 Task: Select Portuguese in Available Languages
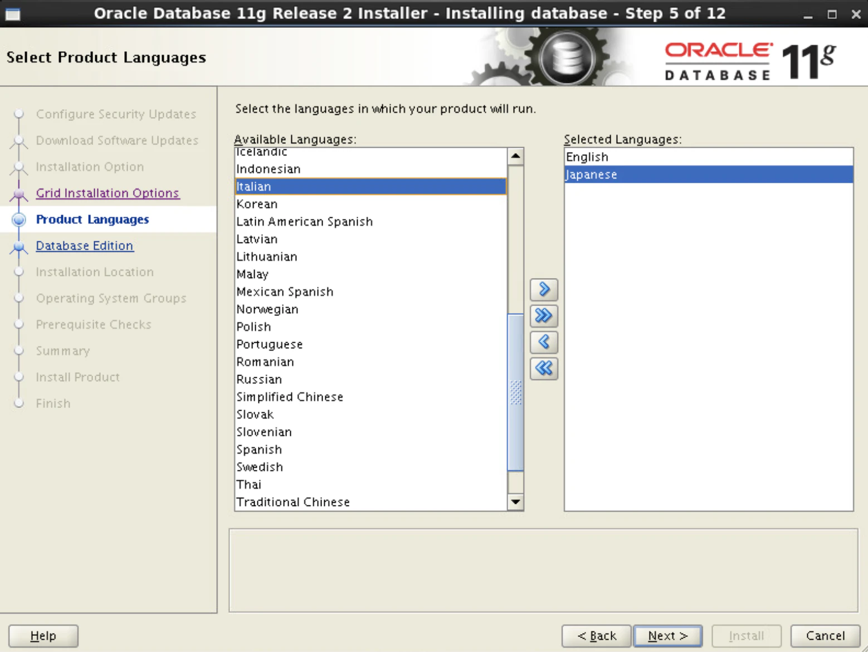371,344
